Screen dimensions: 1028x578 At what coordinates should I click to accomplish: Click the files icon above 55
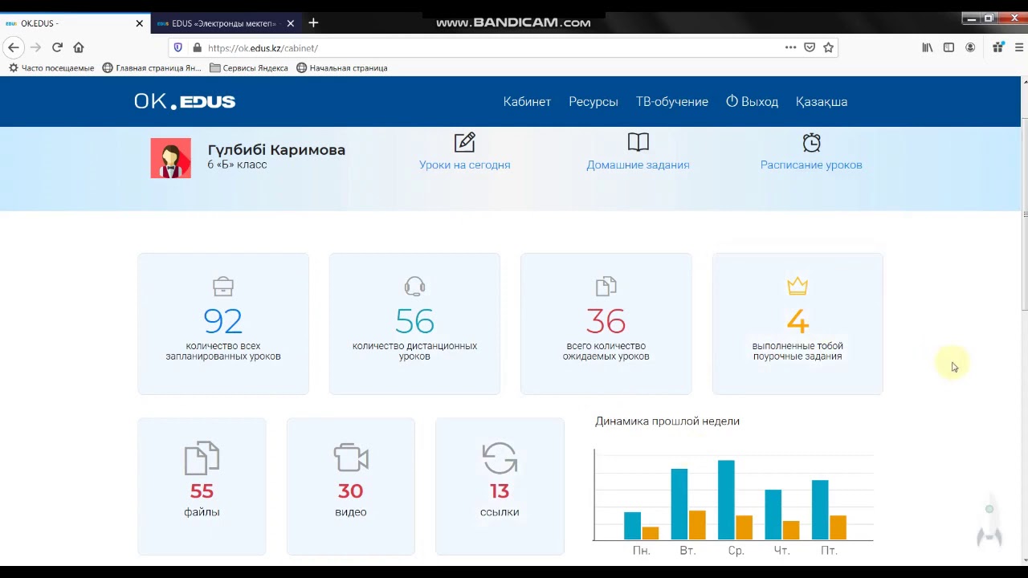tap(202, 458)
